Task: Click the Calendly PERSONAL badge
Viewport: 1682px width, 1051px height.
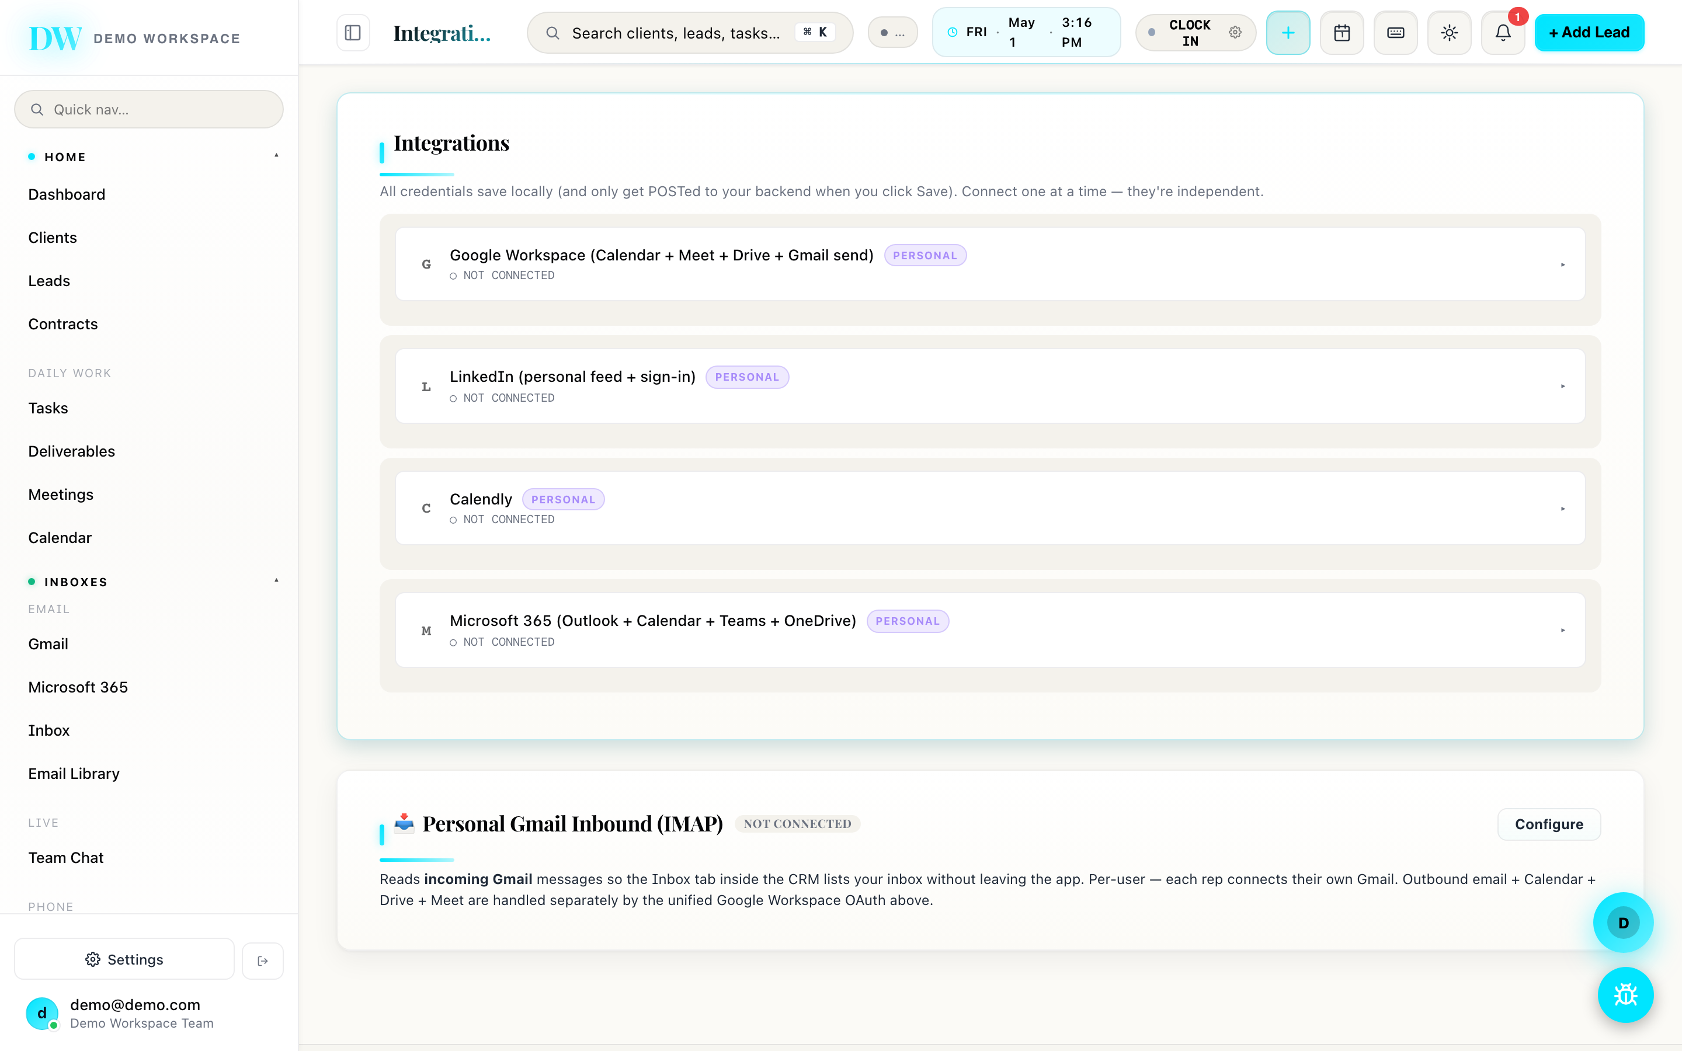Action: [563, 499]
